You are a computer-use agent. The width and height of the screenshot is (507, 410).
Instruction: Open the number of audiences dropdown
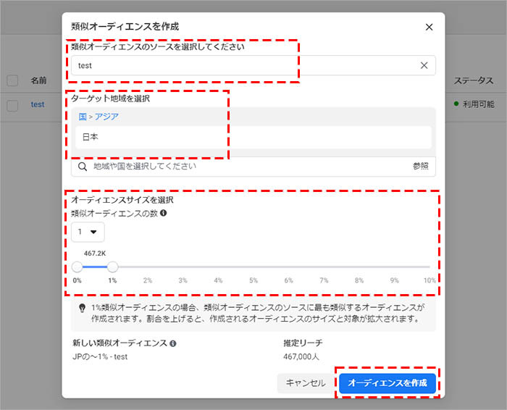pos(88,232)
